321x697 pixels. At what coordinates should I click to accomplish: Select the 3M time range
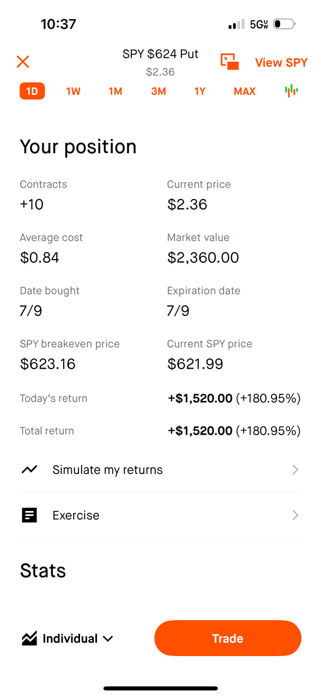(x=158, y=91)
